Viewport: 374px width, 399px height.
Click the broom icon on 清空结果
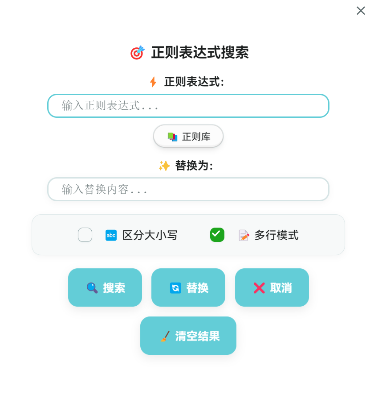(165, 336)
